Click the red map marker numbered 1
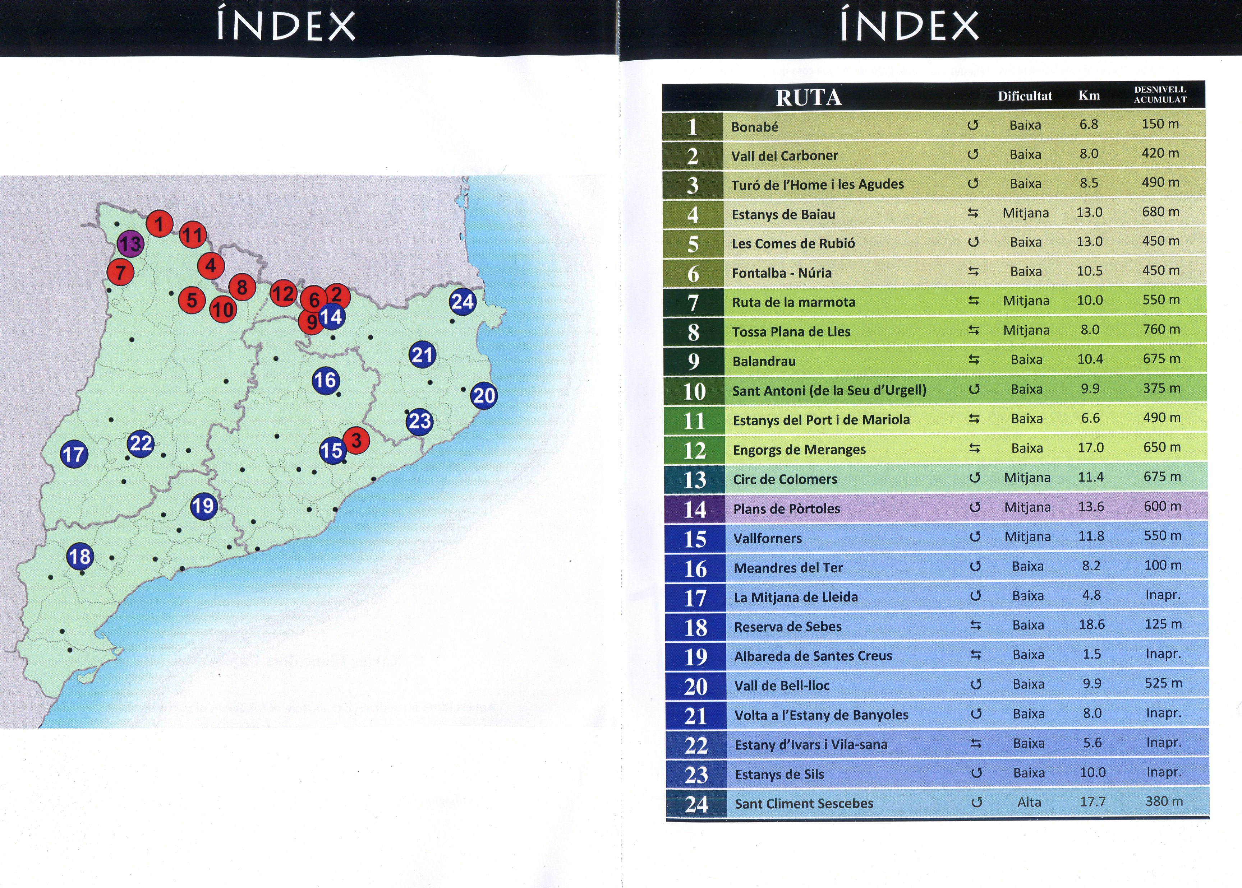The height and width of the screenshot is (888, 1242). pyautogui.click(x=159, y=224)
